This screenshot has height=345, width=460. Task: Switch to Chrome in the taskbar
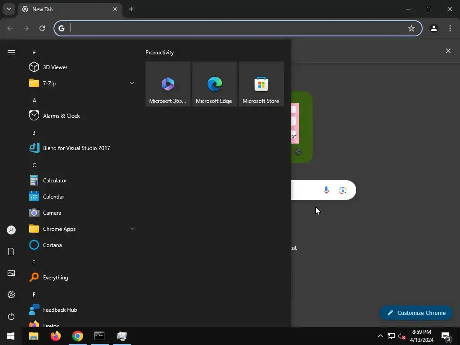coord(77,336)
